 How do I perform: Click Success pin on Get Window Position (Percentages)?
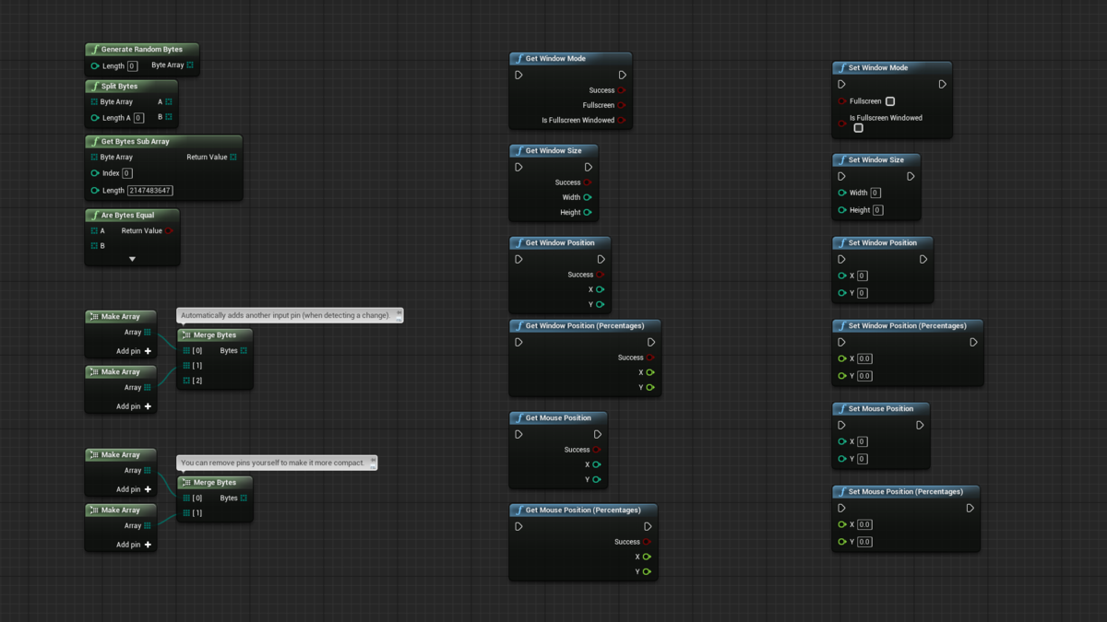650,358
